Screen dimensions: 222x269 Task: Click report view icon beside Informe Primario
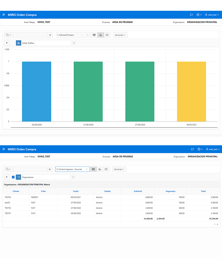pyautogui.click(x=94, y=35)
